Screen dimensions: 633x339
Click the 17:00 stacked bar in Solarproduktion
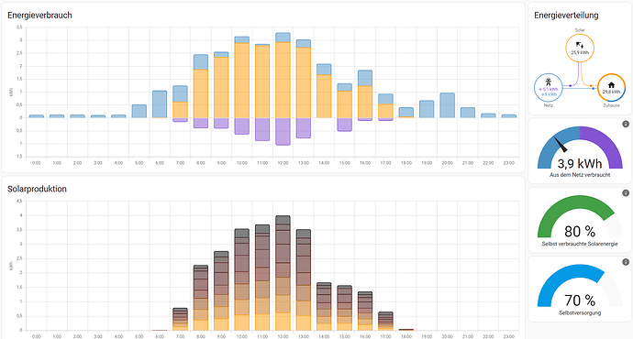pyautogui.click(x=385, y=322)
